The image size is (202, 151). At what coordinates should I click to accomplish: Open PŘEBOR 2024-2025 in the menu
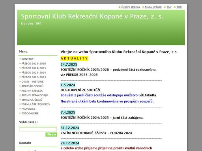[x=34, y=68]
